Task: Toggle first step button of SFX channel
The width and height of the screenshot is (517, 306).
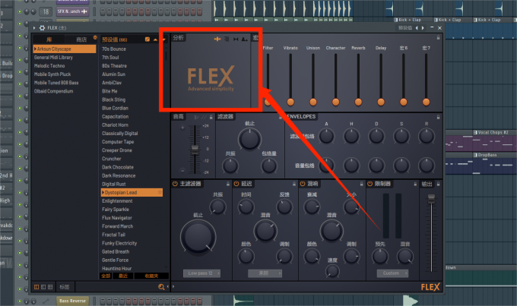Action: tap(103, 12)
